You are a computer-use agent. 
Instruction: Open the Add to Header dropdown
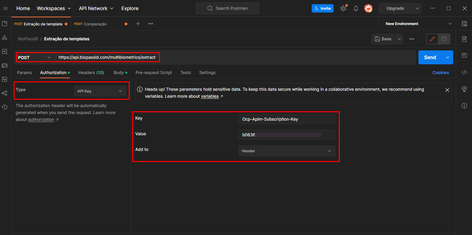click(x=287, y=151)
